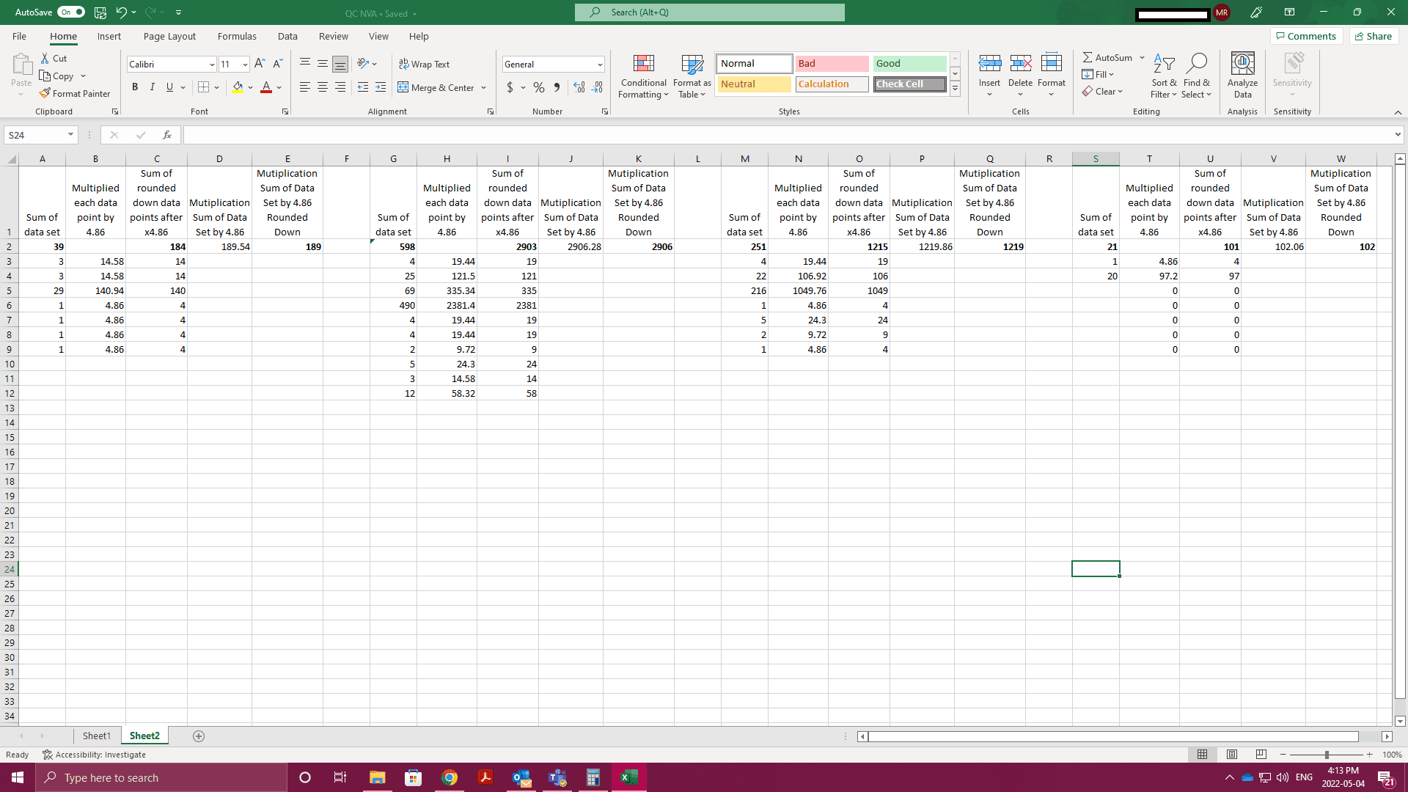Open the Name Box dropdown arrow
This screenshot has height=792, width=1408.
70,135
